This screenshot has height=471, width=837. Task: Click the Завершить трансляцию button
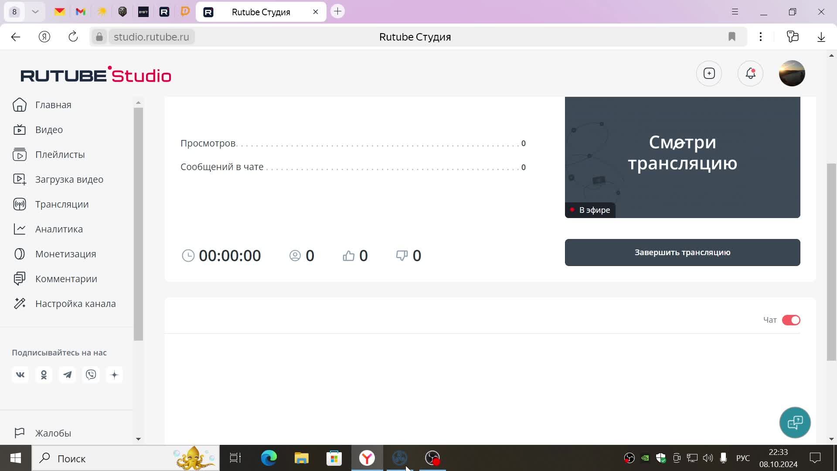click(x=682, y=253)
